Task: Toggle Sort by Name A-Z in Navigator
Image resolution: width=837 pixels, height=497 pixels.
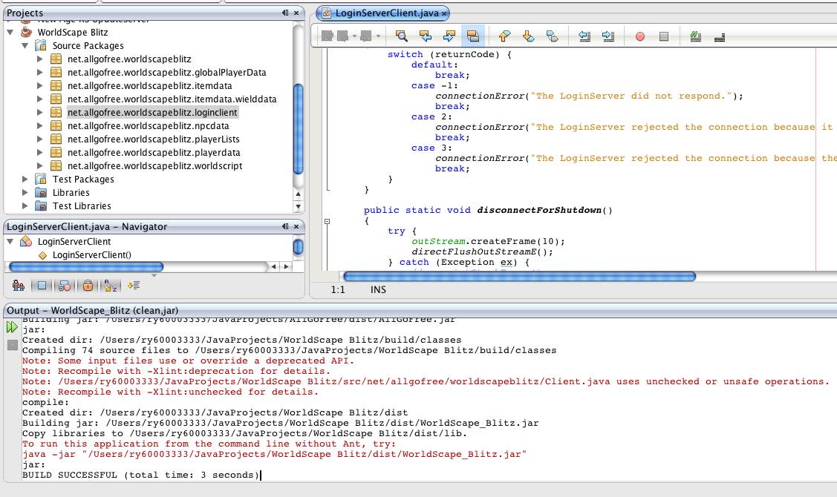Action: (x=111, y=286)
